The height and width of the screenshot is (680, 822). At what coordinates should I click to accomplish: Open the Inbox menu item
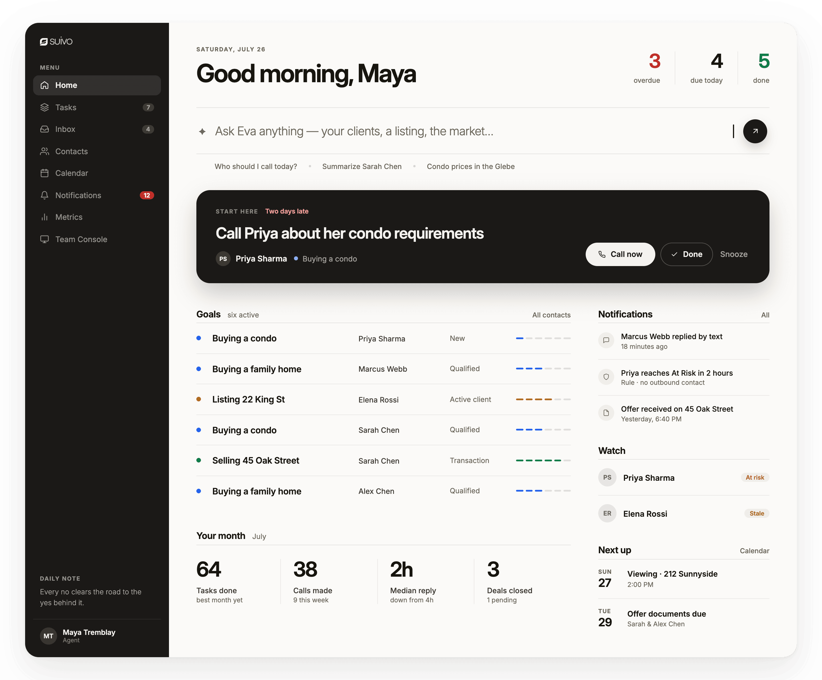97,129
